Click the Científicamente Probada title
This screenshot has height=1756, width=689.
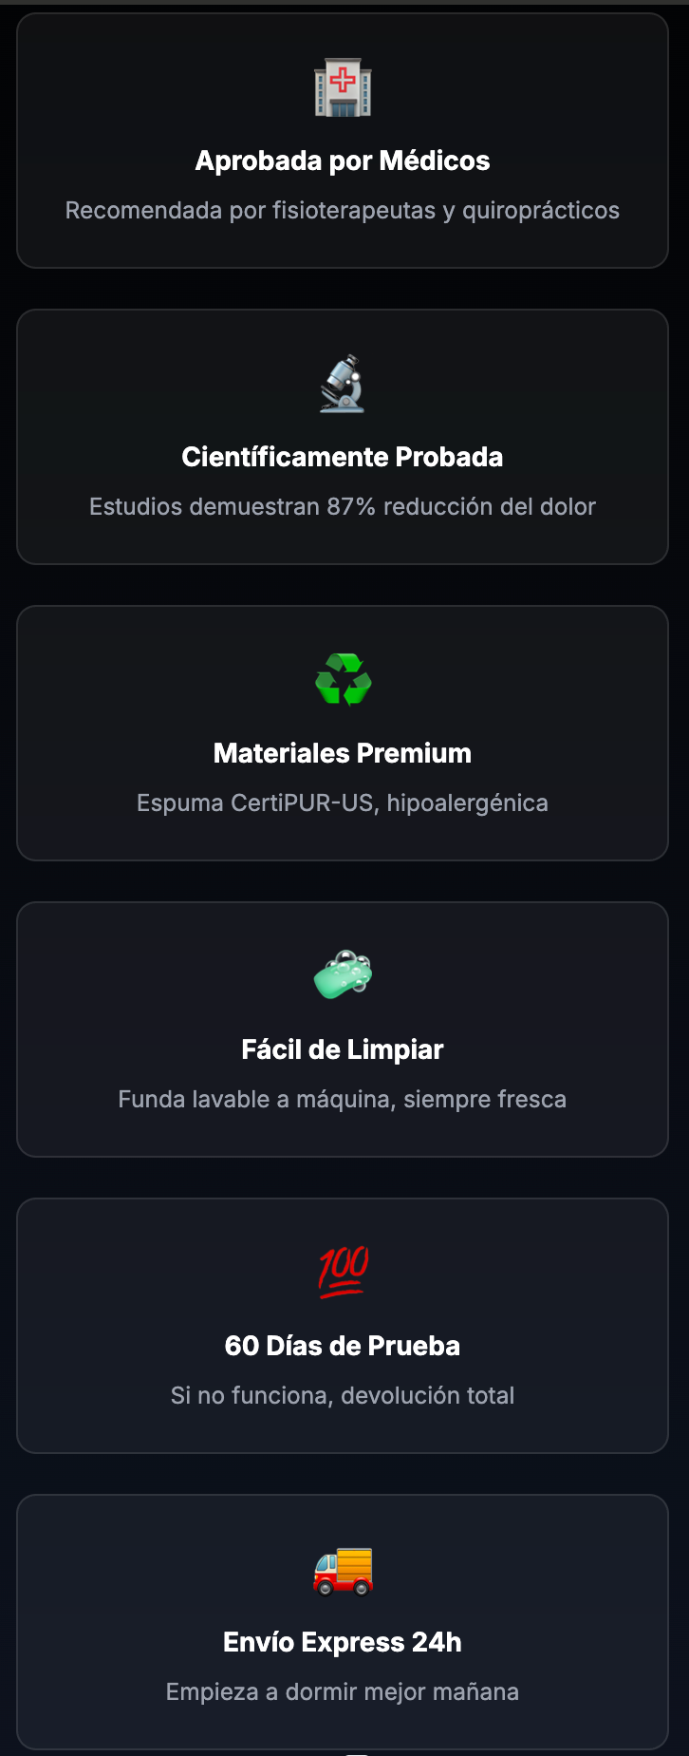pyautogui.click(x=343, y=457)
